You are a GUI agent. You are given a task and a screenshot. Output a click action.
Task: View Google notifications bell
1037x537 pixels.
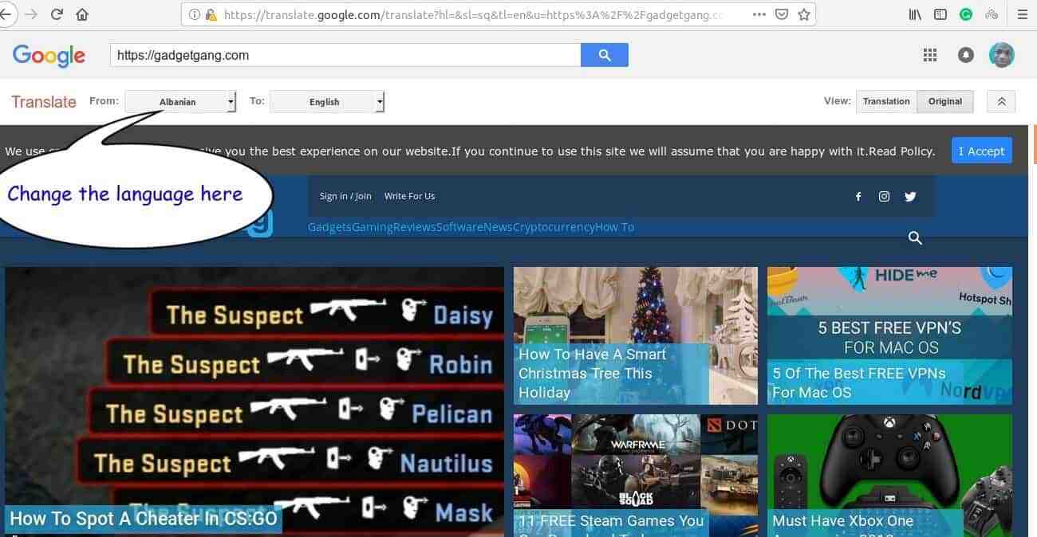966,55
